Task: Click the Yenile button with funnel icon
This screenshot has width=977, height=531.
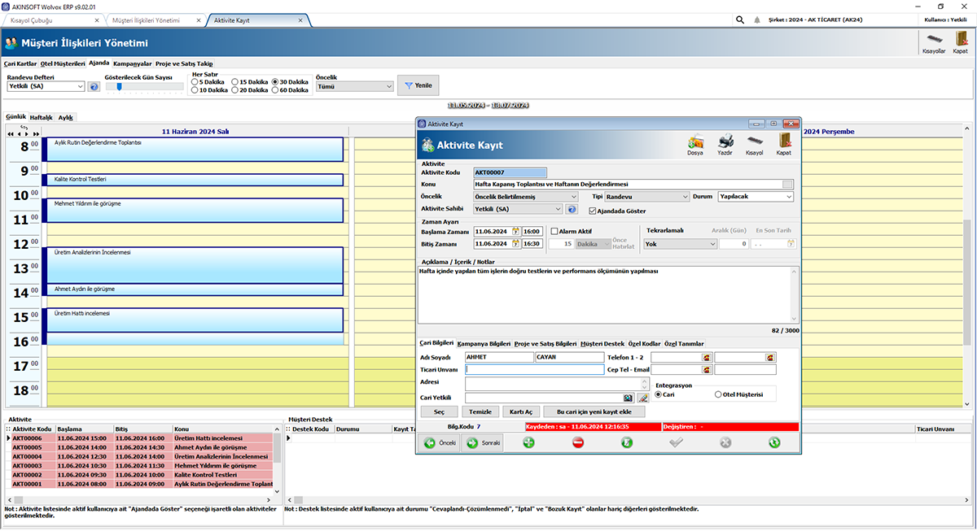Action: pyautogui.click(x=417, y=85)
